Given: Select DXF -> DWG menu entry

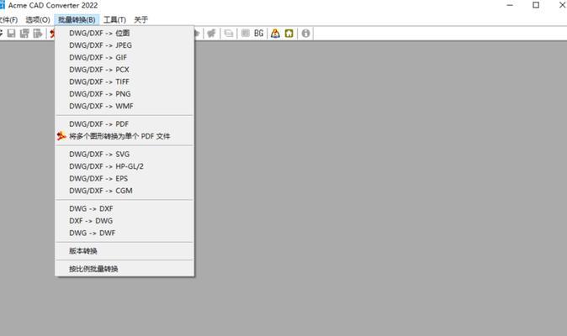Looking at the screenshot, I should coord(125,221).
